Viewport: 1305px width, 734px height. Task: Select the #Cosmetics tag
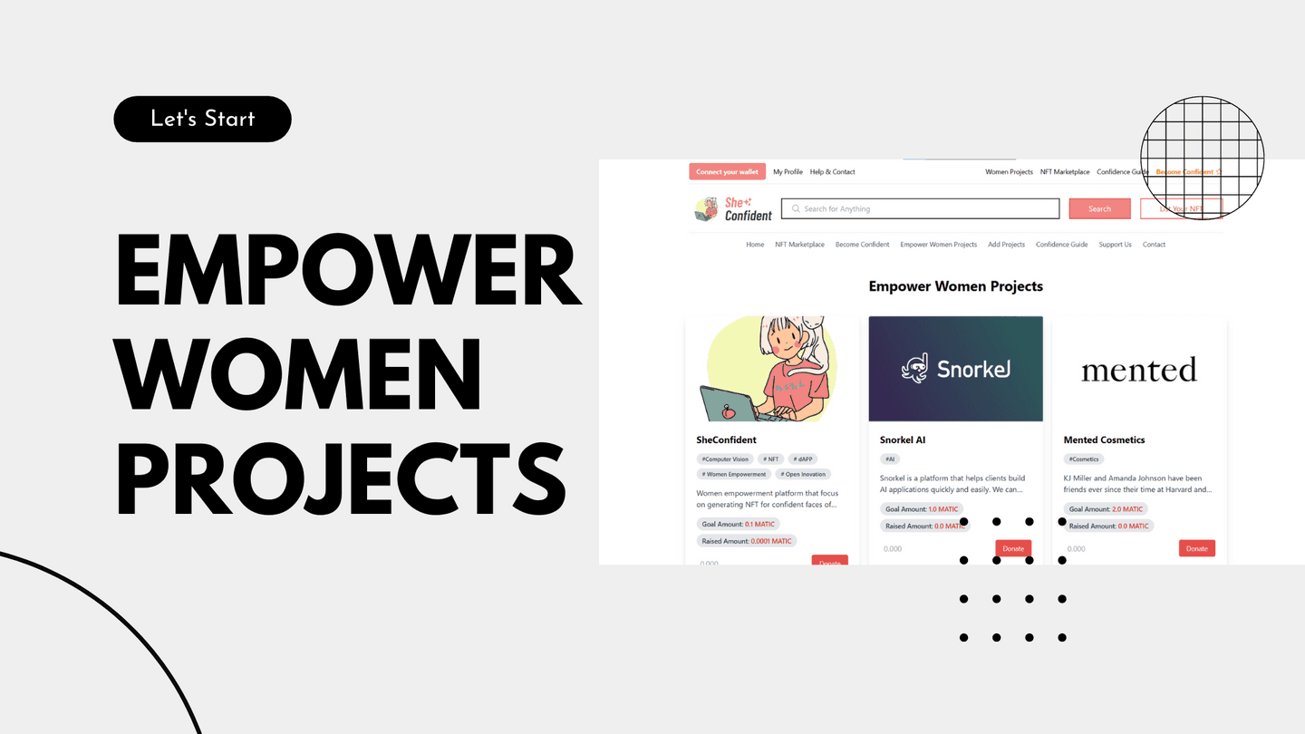(x=1083, y=459)
